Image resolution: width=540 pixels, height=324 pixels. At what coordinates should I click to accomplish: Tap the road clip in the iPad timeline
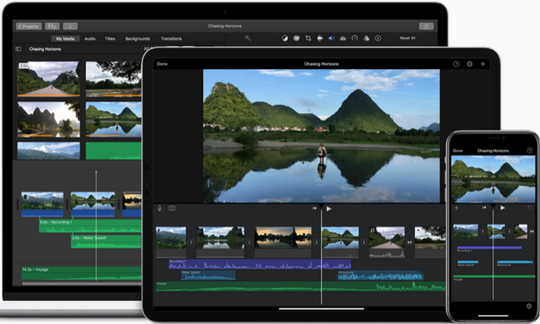pos(387,242)
